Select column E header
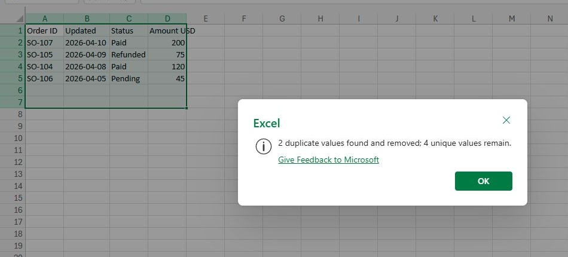The image size is (568, 257). pos(206,19)
